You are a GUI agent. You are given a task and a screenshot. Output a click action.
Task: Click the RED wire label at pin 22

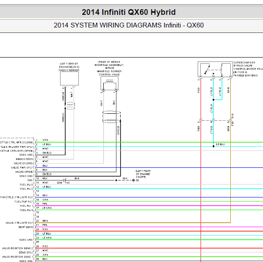tap(45, 229)
